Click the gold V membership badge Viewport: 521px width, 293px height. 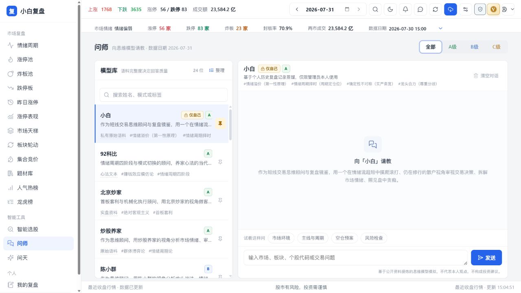(x=494, y=9)
